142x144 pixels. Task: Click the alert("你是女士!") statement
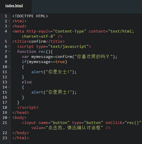[x=54, y=72]
